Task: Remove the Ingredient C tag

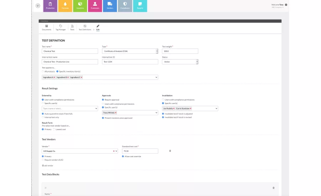Action: (x=81, y=77)
